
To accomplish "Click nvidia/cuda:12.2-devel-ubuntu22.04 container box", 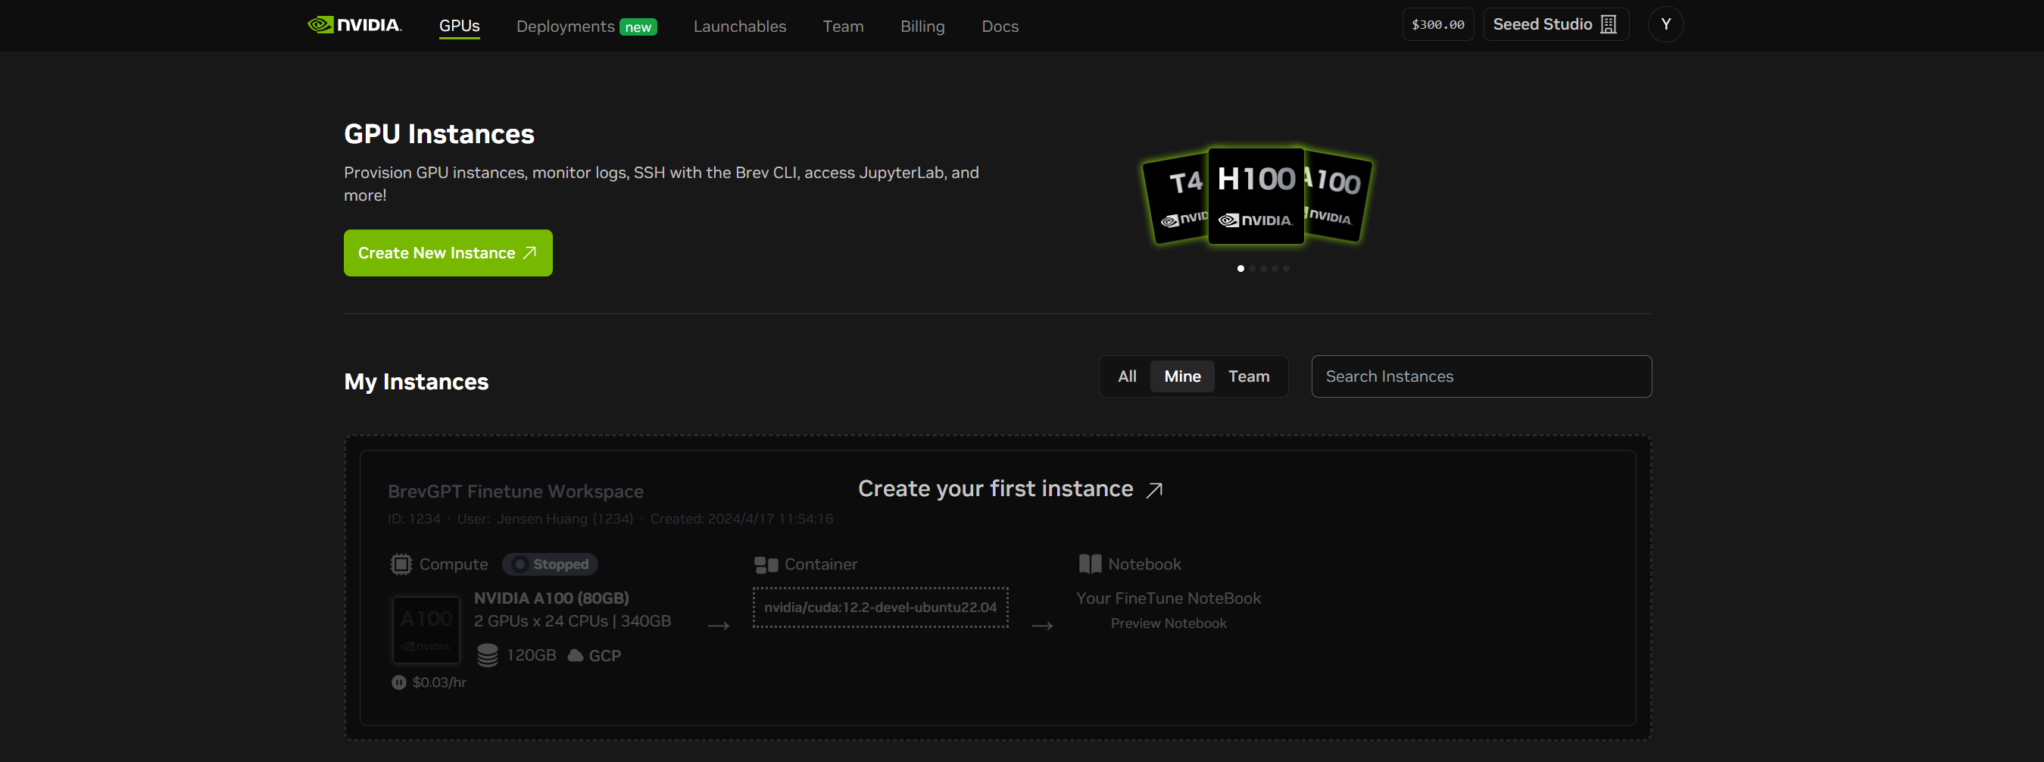I will pyautogui.click(x=880, y=607).
